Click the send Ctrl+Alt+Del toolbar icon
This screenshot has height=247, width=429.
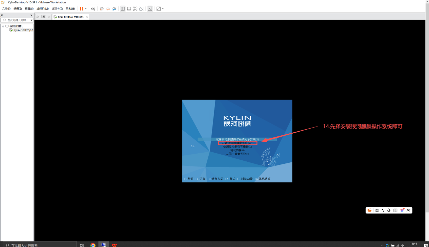[x=93, y=9]
